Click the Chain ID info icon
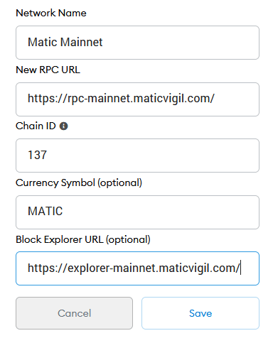The width and height of the screenshot is (273, 343). click(x=63, y=126)
